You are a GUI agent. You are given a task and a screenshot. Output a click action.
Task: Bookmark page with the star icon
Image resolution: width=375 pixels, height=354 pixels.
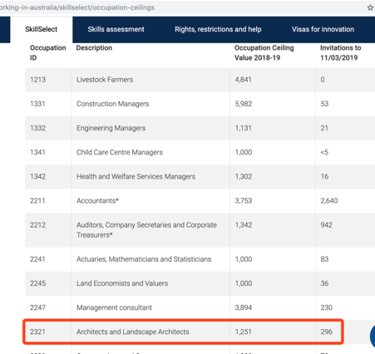click(x=370, y=7)
